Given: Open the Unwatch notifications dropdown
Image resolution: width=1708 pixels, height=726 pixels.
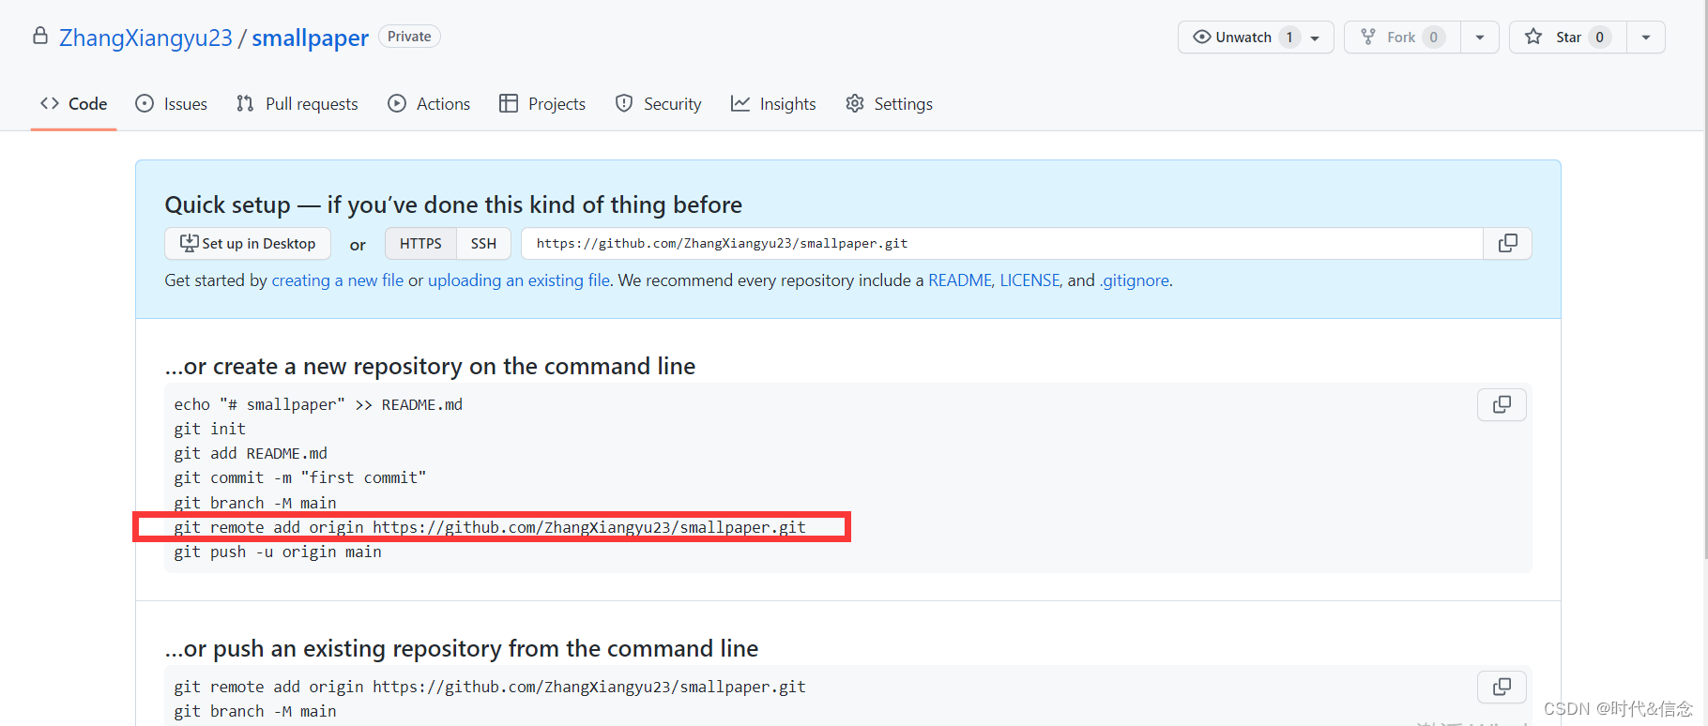Looking at the screenshot, I should coord(1255,38).
